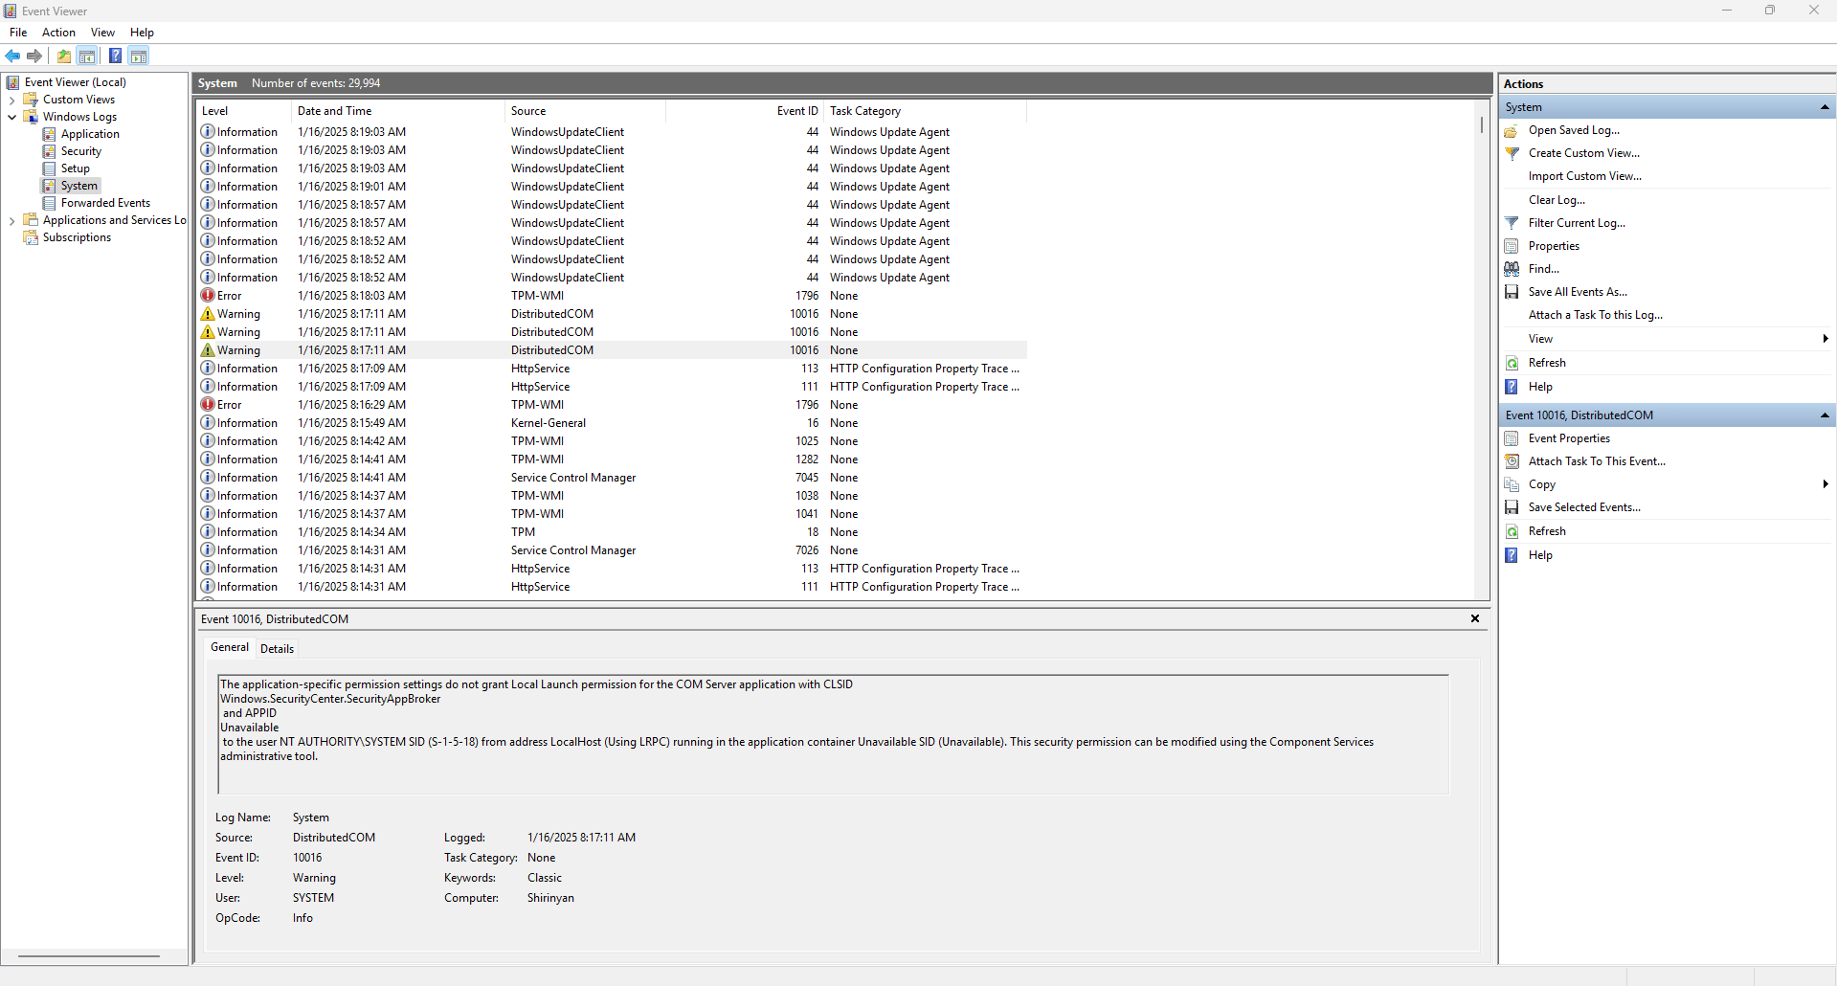Go back using the toolbar back arrow

pyautogui.click(x=12, y=56)
